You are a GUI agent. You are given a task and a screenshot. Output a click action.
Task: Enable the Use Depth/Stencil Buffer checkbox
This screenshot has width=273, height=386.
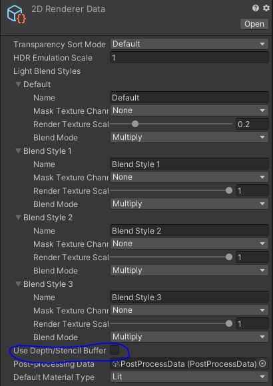(x=115, y=350)
